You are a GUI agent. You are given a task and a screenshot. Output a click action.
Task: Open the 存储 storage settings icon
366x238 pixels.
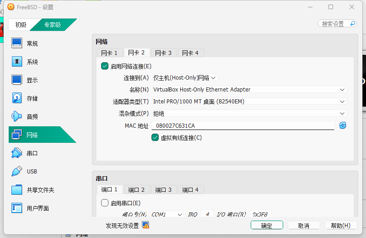coord(17,98)
